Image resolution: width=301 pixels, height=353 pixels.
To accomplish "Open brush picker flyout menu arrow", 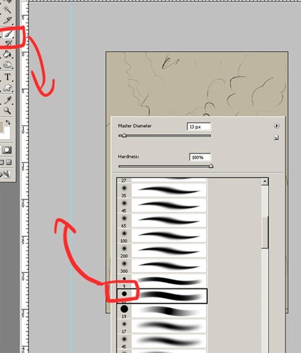I will click(276, 126).
